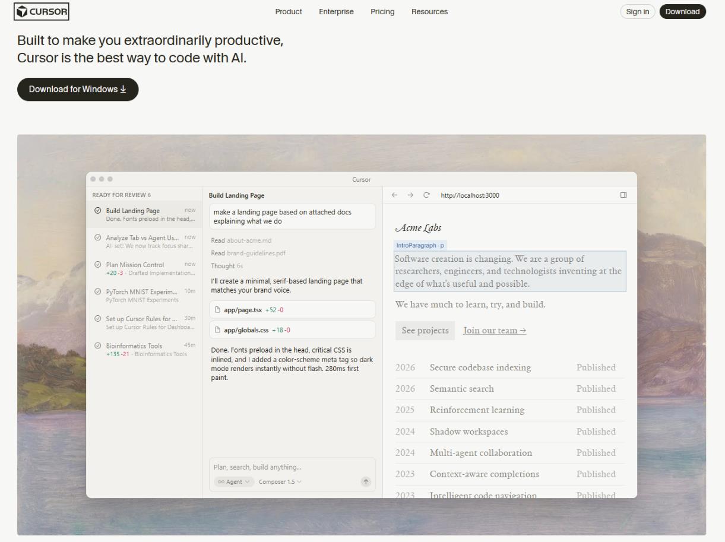Screen dimensions: 725x542
Task: Reload the localhost preview page
Action: [426, 195]
